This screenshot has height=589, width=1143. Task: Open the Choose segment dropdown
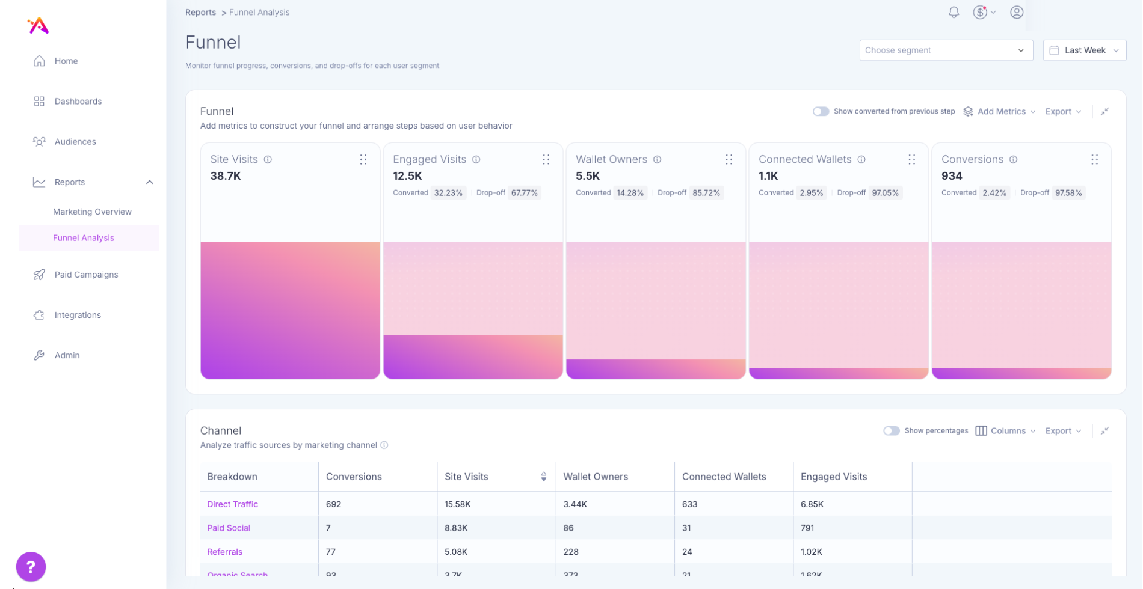(945, 50)
